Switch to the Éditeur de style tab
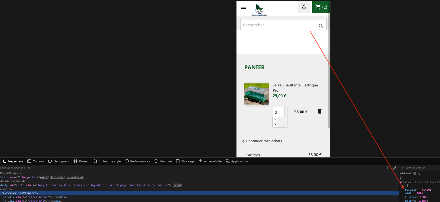 (x=107, y=161)
